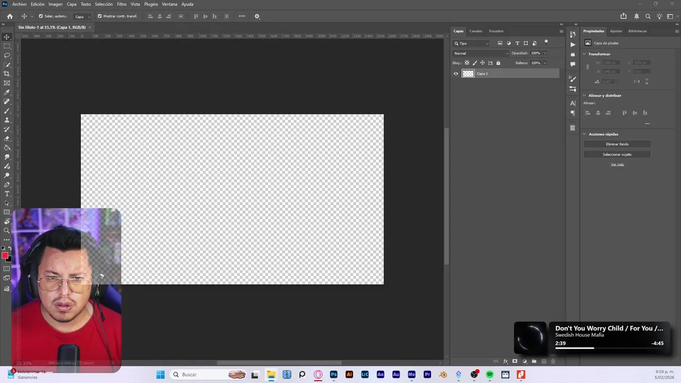The height and width of the screenshot is (383, 681).
Task: Open the Windows Start menu
Action: click(x=160, y=374)
